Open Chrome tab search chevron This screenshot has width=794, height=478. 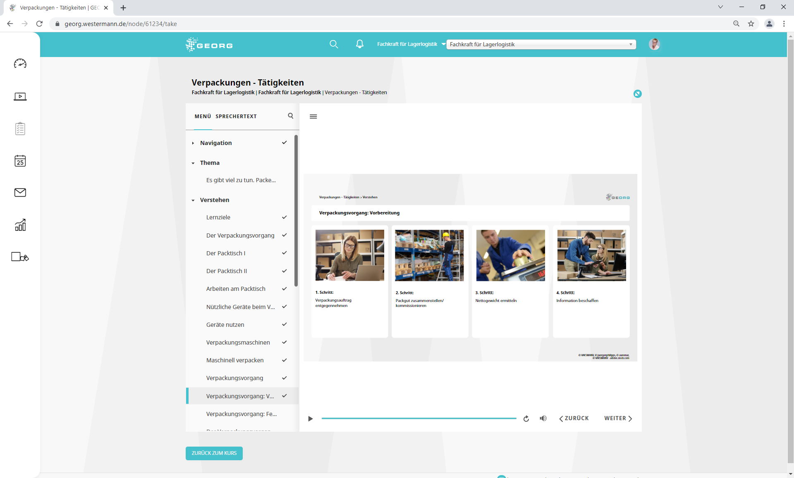[x=720, y=7]
